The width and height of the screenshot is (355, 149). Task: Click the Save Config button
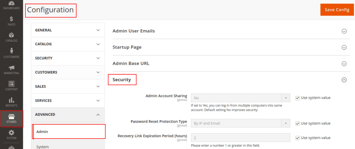pyautogui.click(x=337, y=10)
